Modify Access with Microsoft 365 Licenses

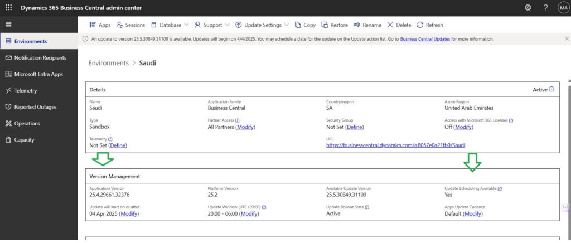click(x=463, y=127)
